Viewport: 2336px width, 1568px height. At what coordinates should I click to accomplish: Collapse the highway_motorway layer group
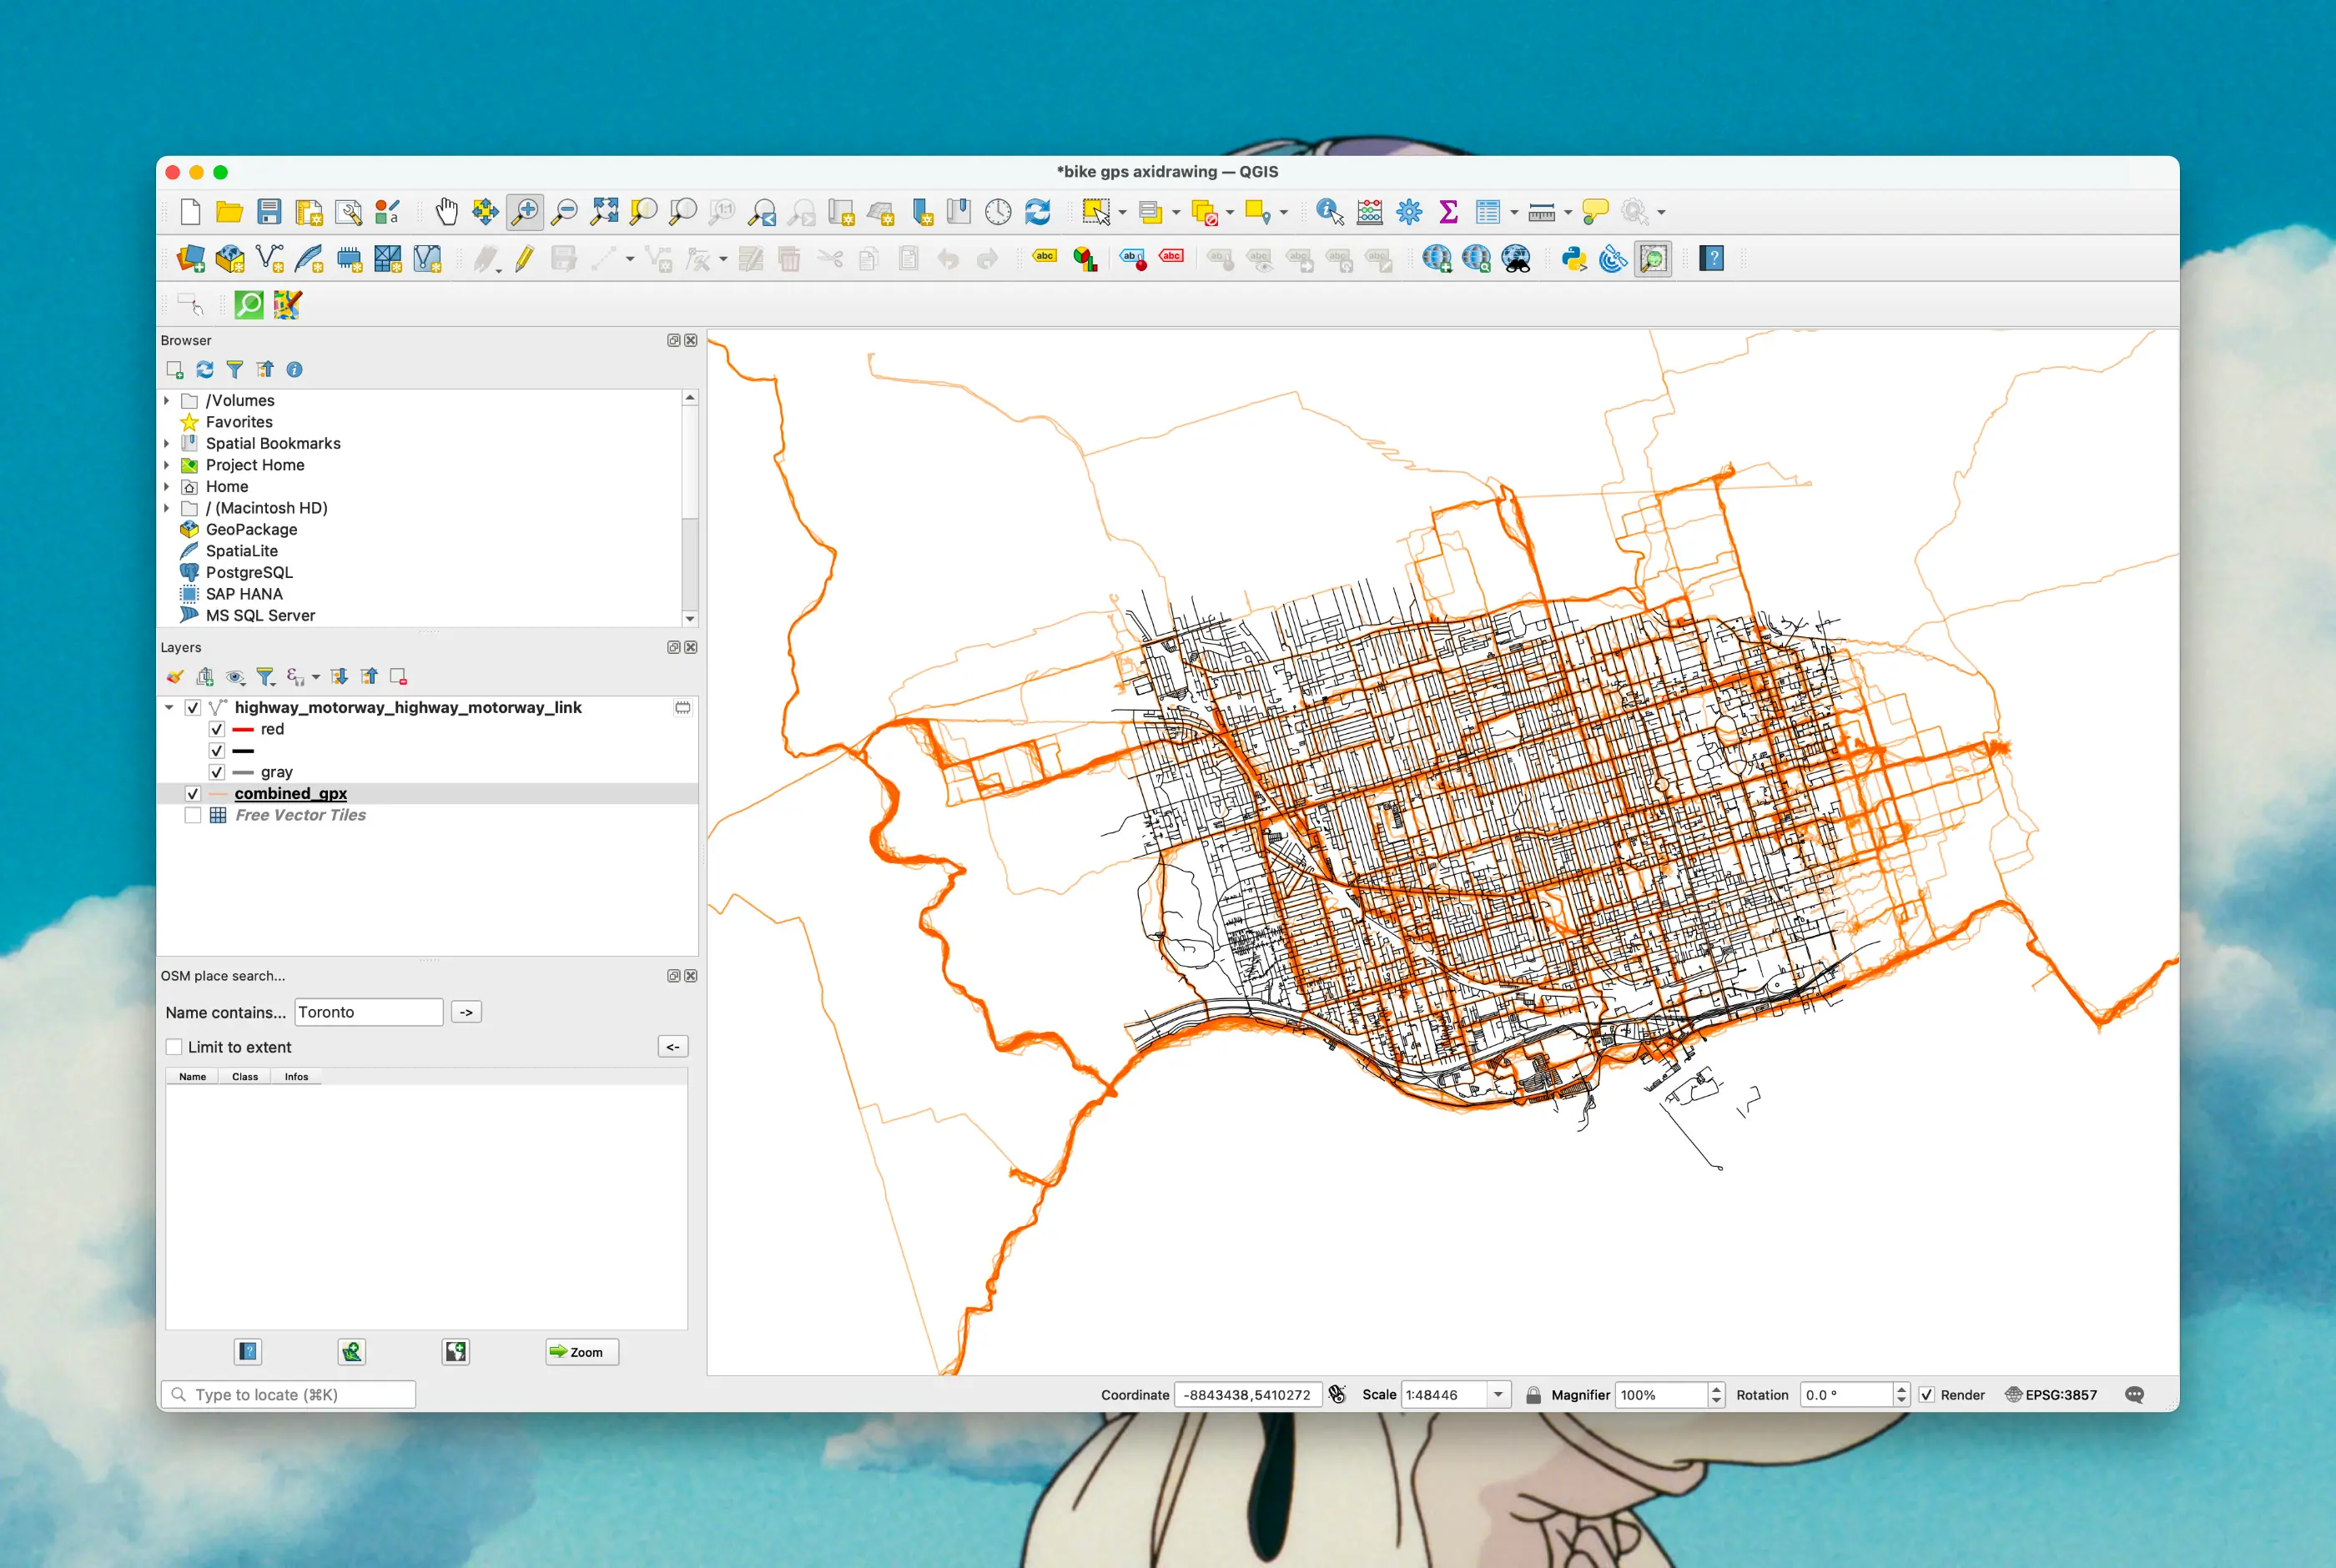coord(169,708)
